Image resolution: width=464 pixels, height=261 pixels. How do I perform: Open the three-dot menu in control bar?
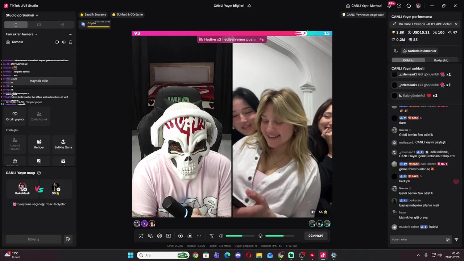[x=199, y=236]
